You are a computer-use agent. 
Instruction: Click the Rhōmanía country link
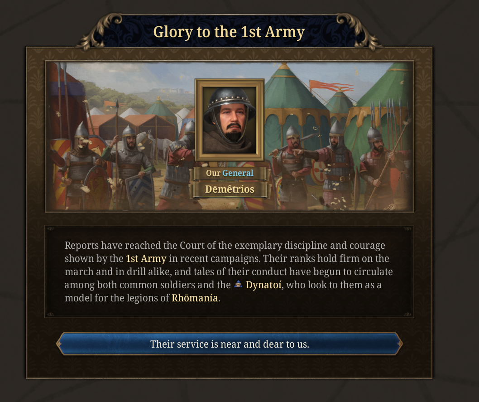pyautogui.click(x=195, y=299)
